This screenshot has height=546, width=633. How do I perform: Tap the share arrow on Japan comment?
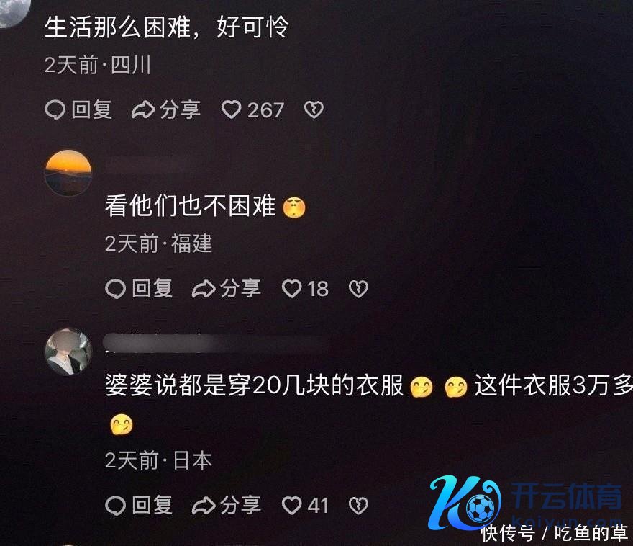point(204,506)
